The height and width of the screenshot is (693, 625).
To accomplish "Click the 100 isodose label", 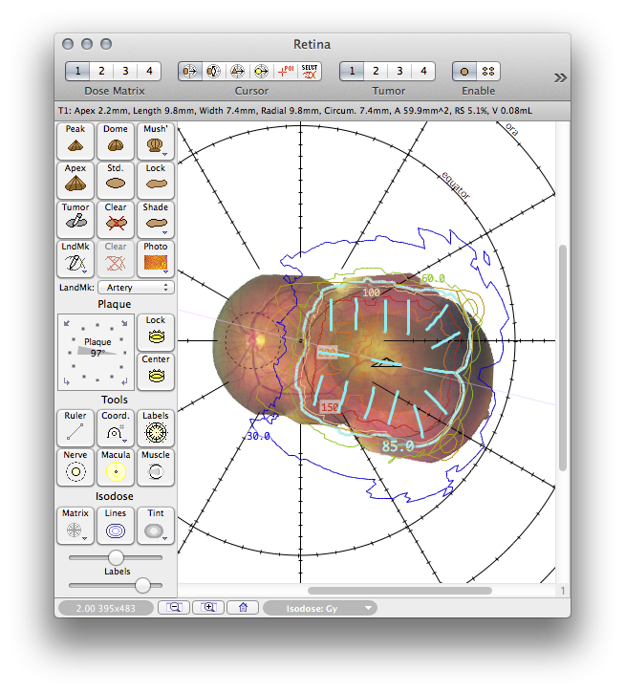I will click(x=372, y=292).
